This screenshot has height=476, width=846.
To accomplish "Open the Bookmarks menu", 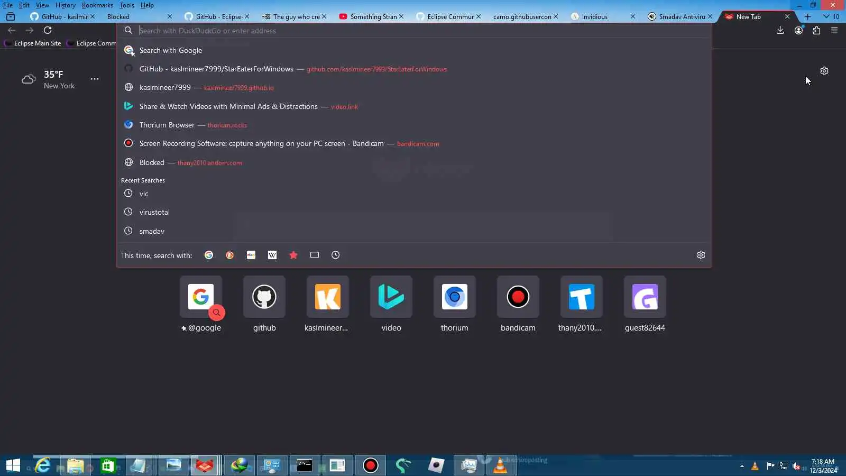I will [97, 5].
